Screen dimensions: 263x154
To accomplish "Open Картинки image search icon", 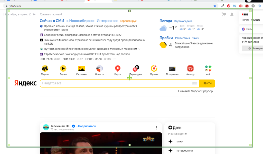I will click(81, 68).
